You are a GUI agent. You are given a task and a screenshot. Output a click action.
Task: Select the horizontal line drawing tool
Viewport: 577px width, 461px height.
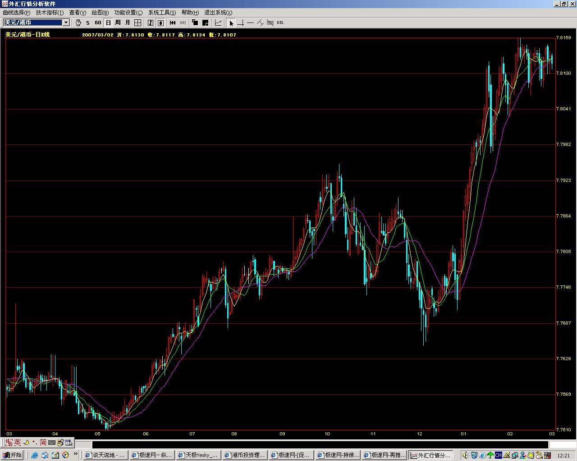(x=251, y=23)
